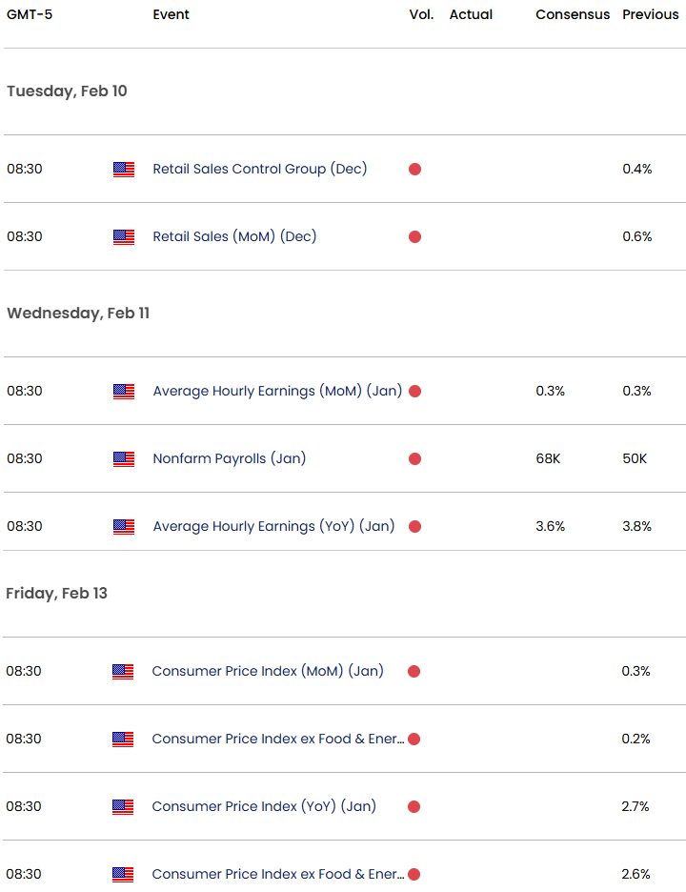This screenshot has width=686, height=892.
Task: Open Retail Sales Control Group (Dec) event
Action: (x=259, y=169)
